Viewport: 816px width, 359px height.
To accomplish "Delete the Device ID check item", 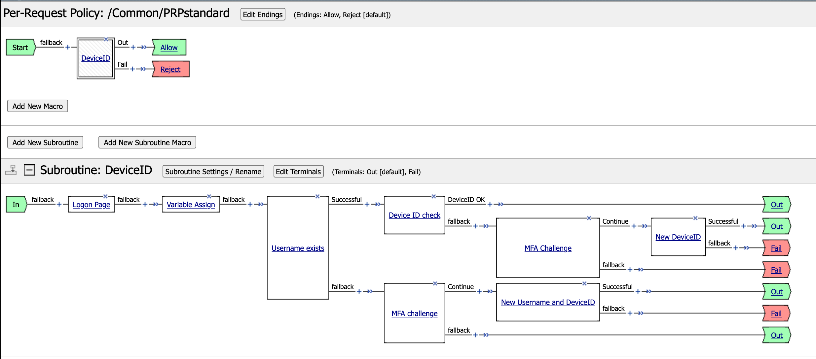I will point(434,196).
